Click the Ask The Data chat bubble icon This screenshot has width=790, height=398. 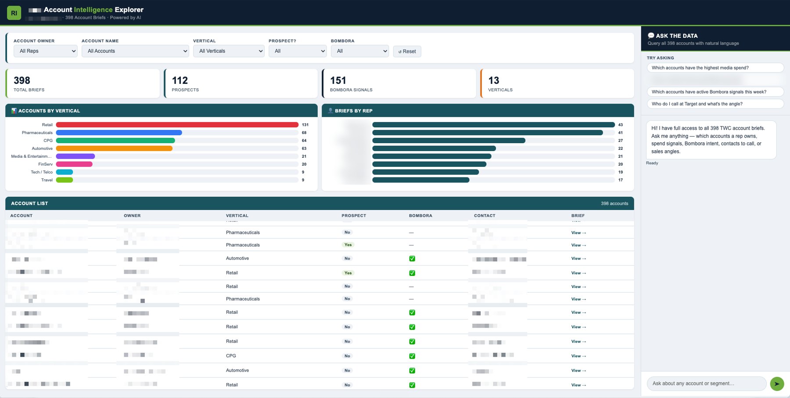pyautogui.click(x=651, y=36)
